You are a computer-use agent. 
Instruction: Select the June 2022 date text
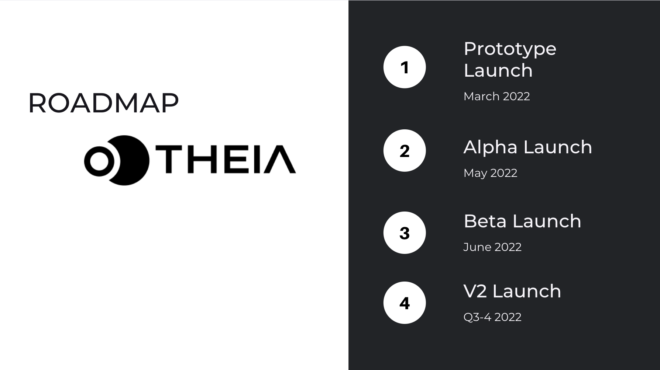[492, 247]
